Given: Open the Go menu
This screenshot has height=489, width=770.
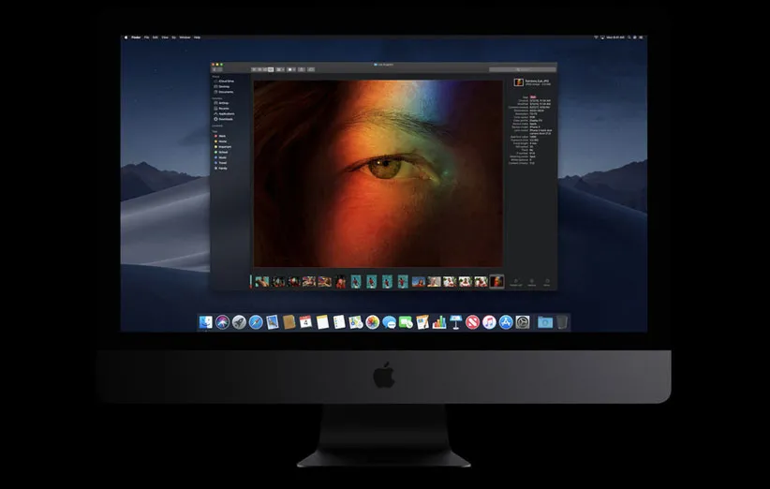Looking at the screenshot, I should pos(174,37).
